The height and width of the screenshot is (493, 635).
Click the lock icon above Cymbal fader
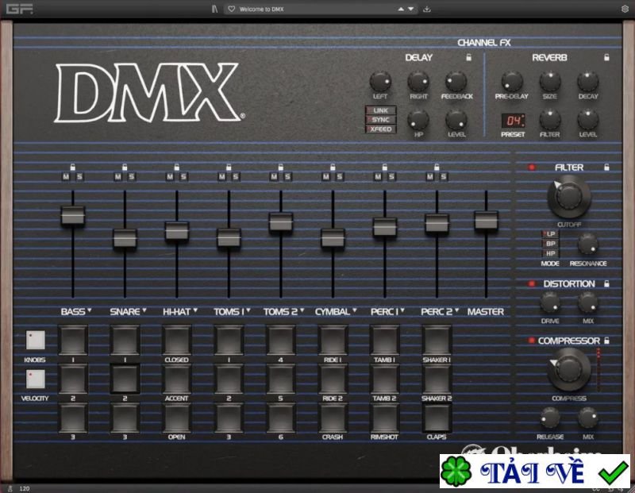(x=333, y=167)
